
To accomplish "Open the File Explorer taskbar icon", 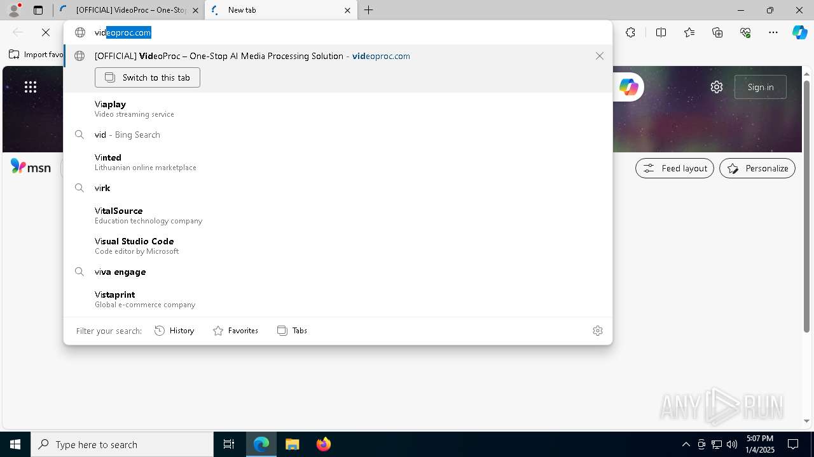I will [293, 444].
